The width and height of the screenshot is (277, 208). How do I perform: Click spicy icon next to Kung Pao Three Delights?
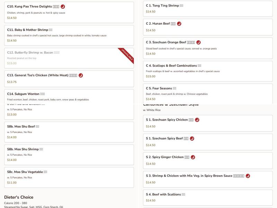point(63,7)
